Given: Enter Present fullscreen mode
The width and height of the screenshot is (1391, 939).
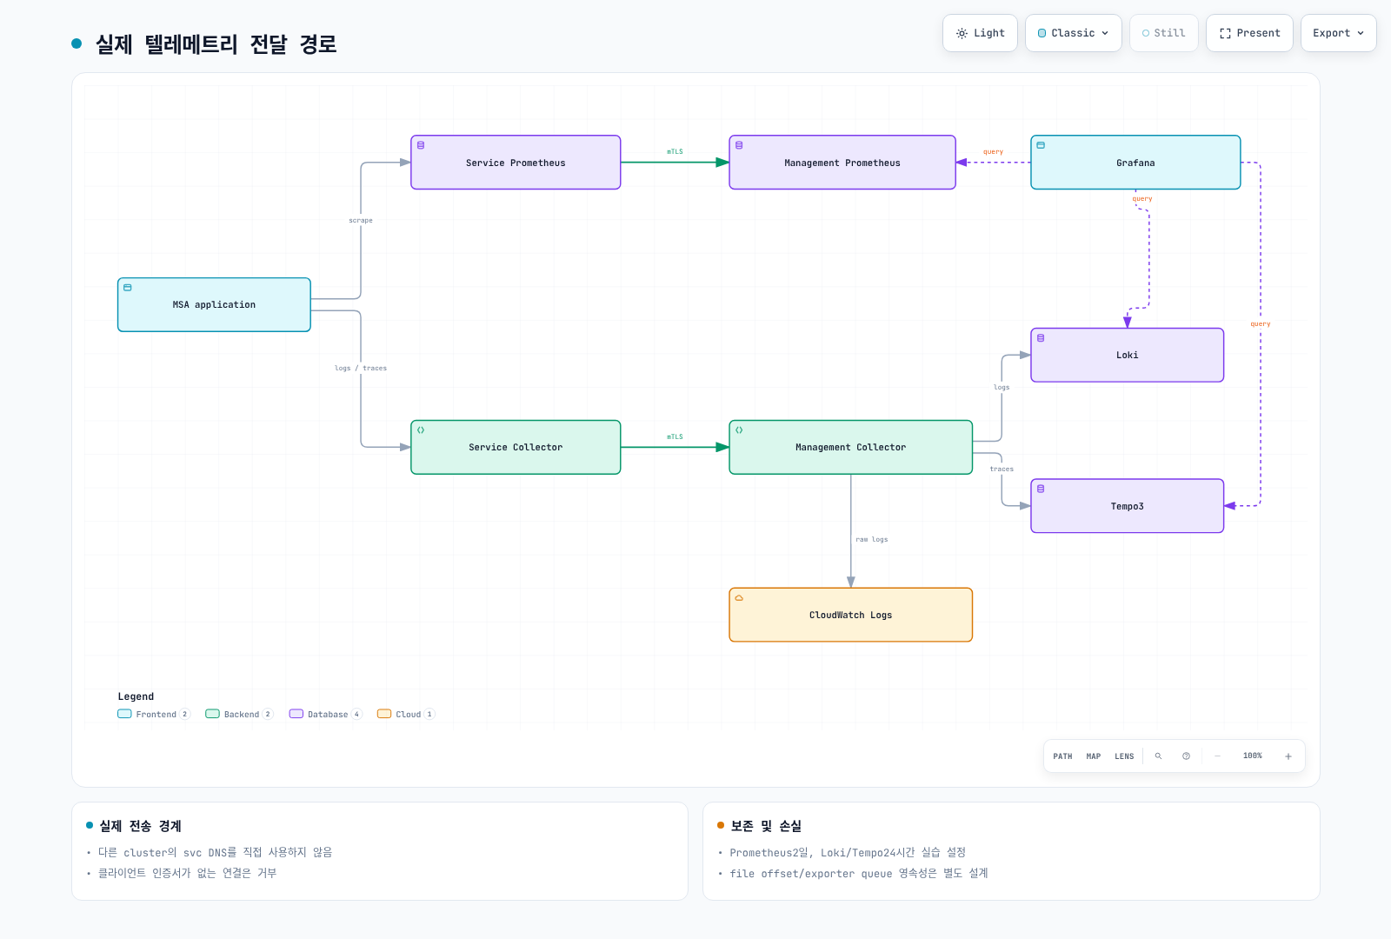Looking at the screenshot, I should click(1249, 33).
